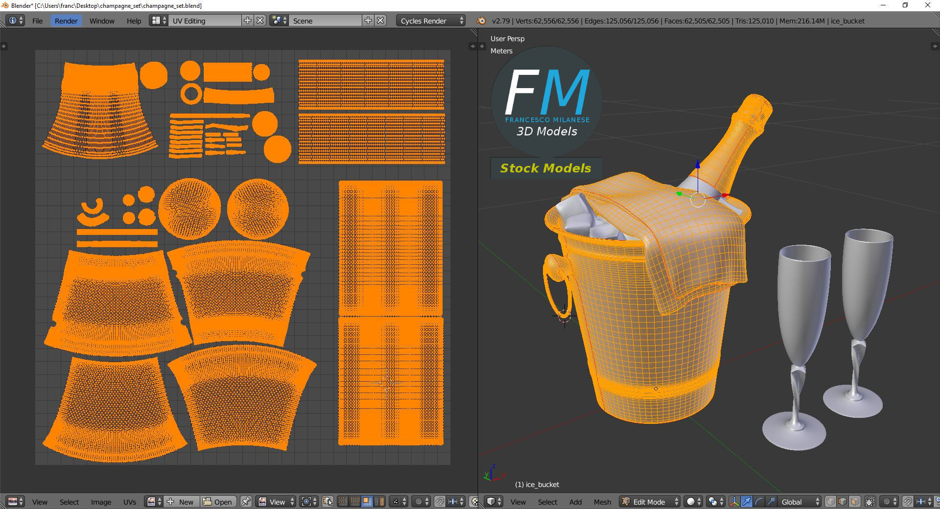
Task: Open the Info editor type selector
Action: coord(15,21)
